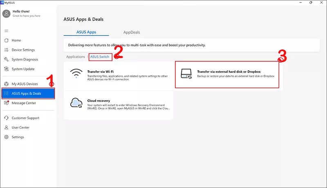Click the Device Settings sliders icon

coord(7,50)
